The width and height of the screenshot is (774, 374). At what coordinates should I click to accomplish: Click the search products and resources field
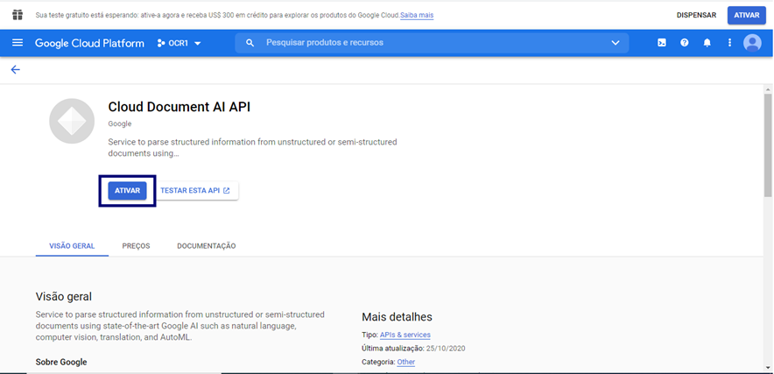click(x=432, y=43)
